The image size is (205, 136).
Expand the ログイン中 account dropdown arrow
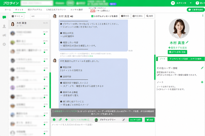pyautogui.click(x=191, y=3)
